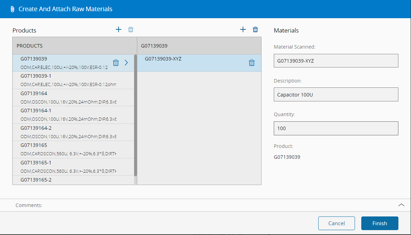
Task: Click the trash icon above Products list
Action: [131, 30]
